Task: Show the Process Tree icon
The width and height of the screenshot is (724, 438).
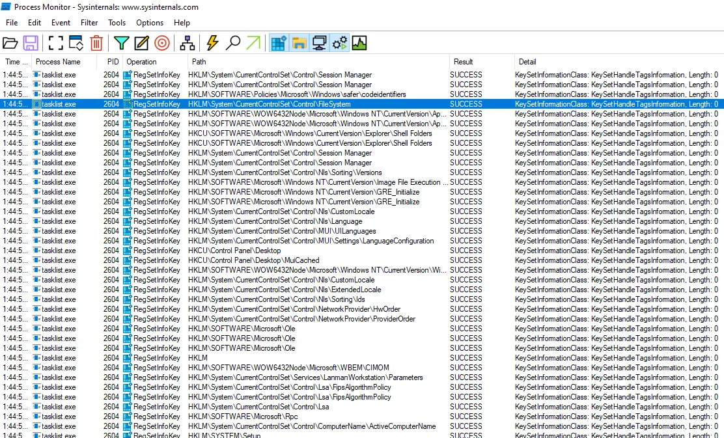Action: click(187, 43)
